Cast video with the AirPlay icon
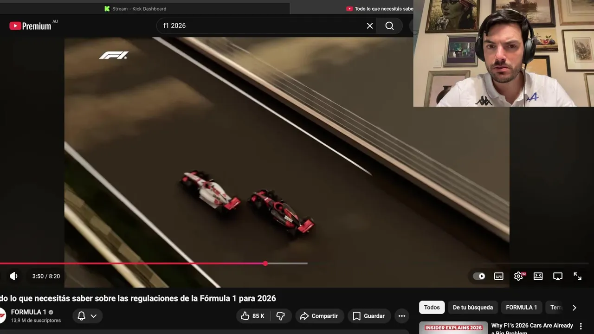This screenshot has height=334, width=594. [558, 276]
